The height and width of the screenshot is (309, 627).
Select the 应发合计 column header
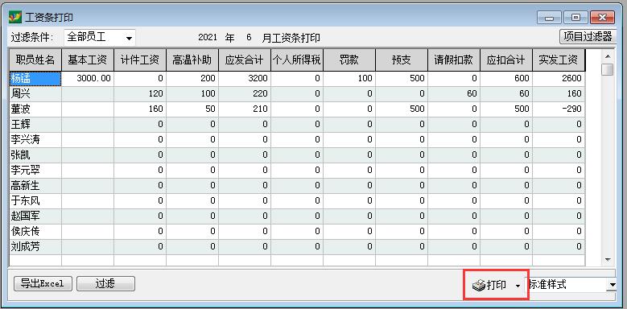(x=245, y=60)
